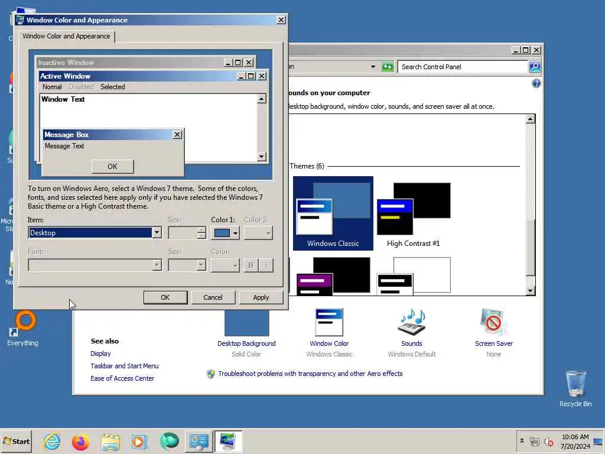
Task: Click the network tray icon
Action: (x=534, y=441)
